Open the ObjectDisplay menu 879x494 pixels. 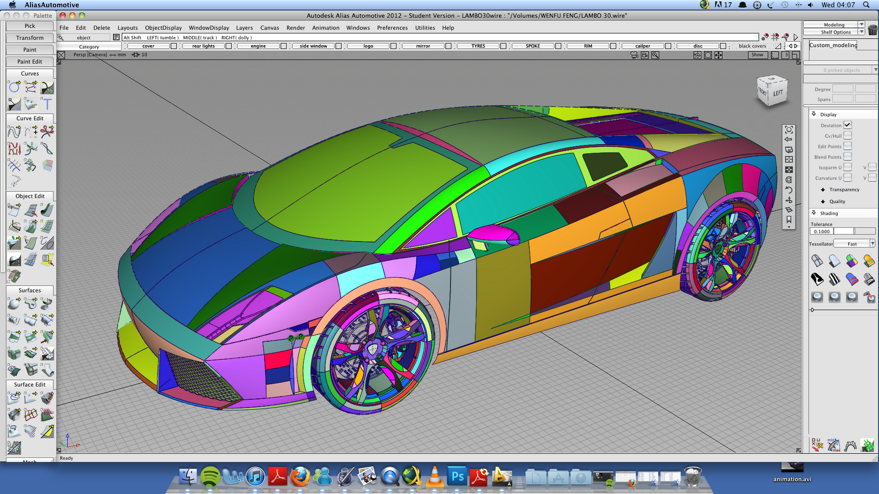[163, 27]
